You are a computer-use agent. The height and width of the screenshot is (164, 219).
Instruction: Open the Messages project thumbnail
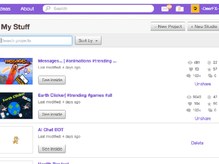pos(16,71)
